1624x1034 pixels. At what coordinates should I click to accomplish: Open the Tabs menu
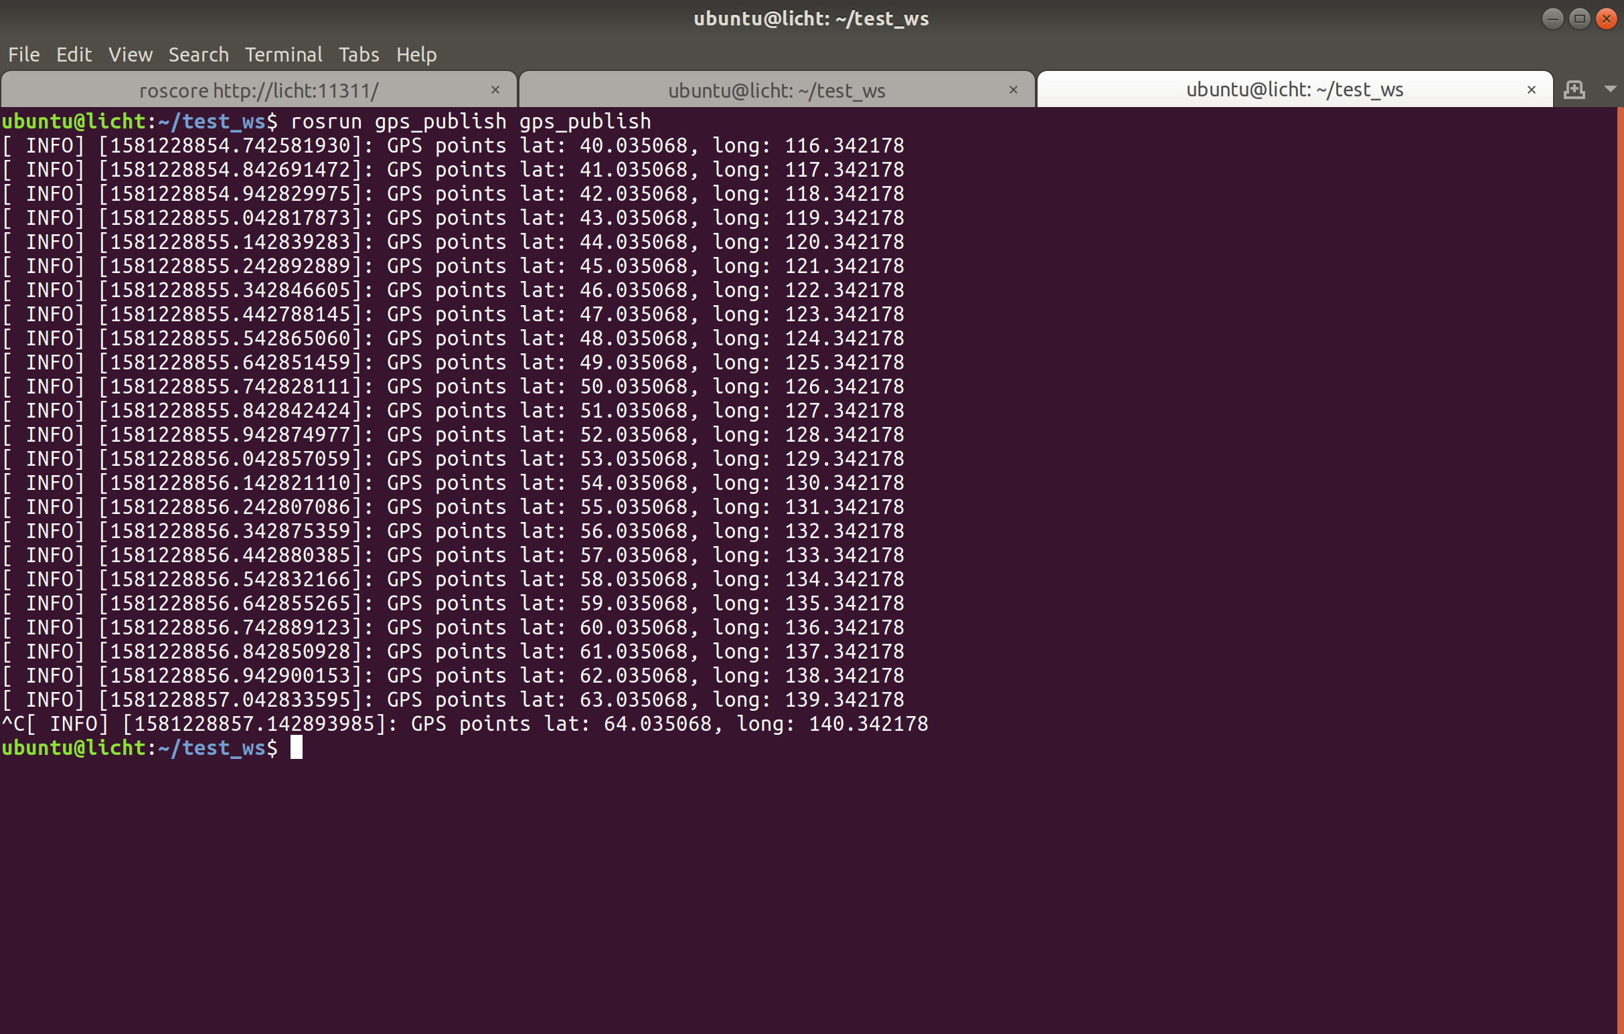(359, 55)
